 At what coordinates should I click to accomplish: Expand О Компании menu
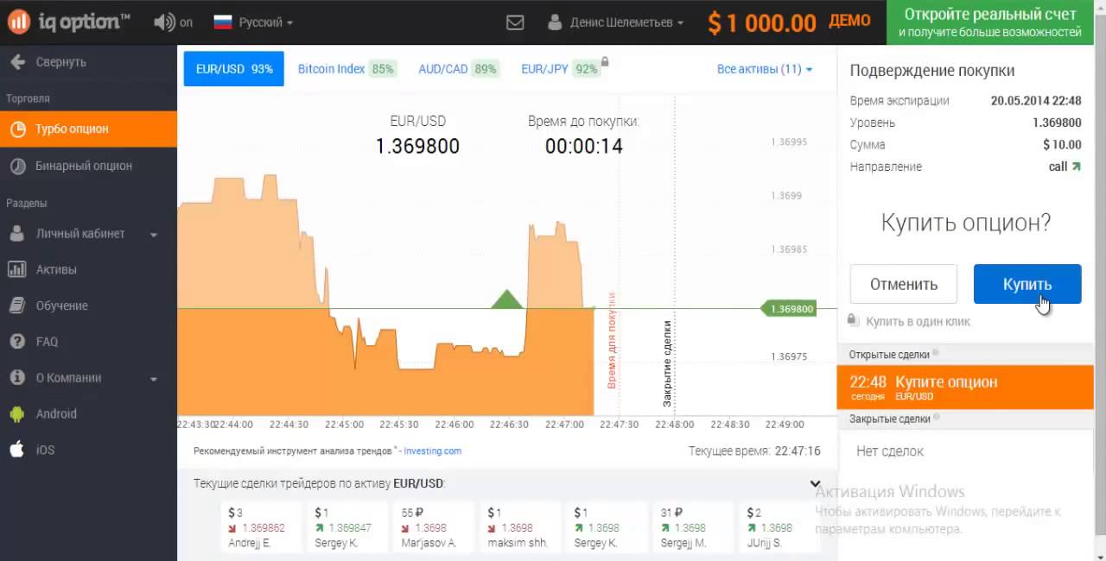click(x=88, y=378)
